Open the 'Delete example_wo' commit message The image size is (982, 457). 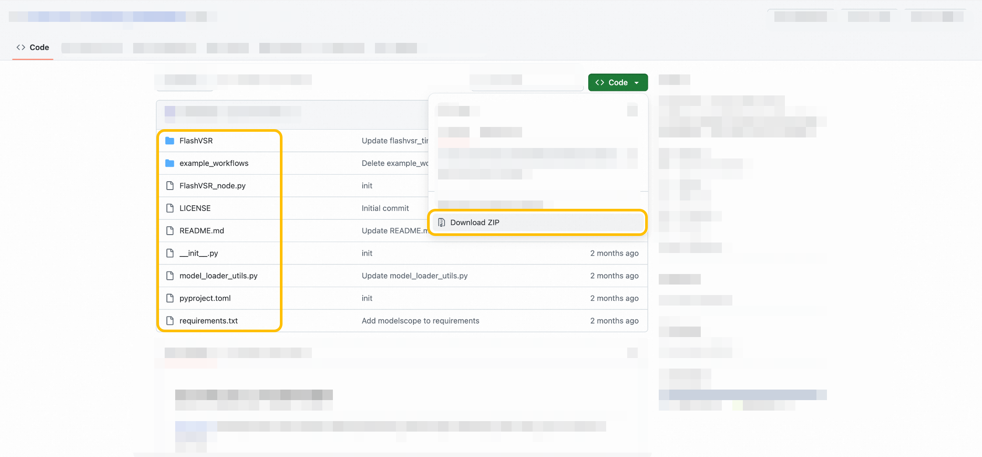point(395,163)
